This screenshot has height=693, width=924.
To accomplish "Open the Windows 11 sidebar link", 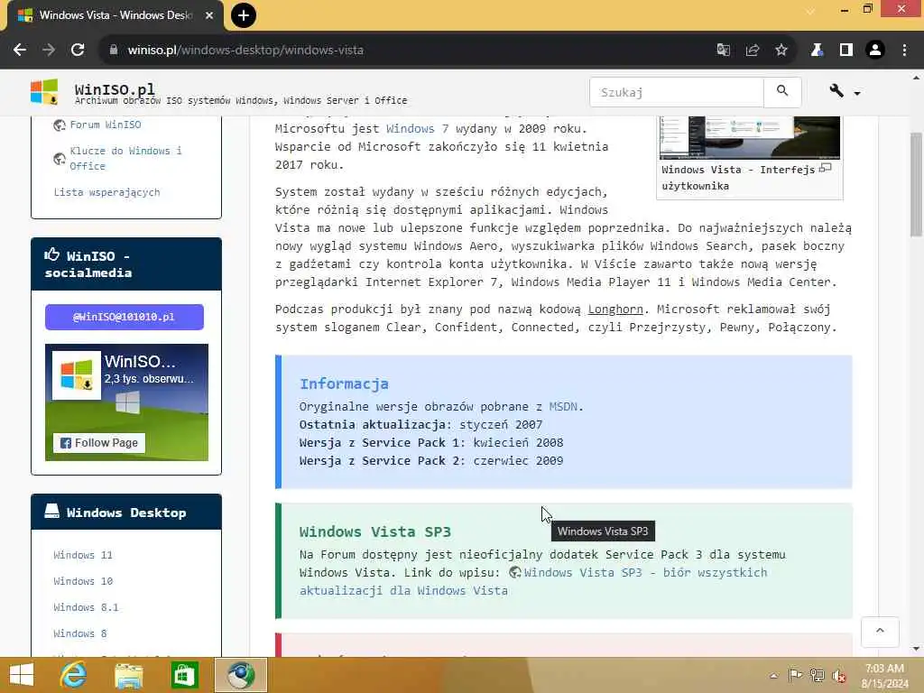I will click(x=82, y=555).
